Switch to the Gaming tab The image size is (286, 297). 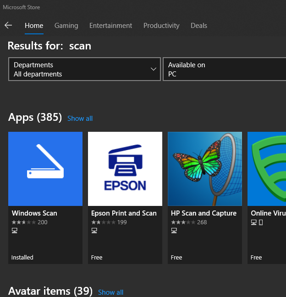pos(66,26)
